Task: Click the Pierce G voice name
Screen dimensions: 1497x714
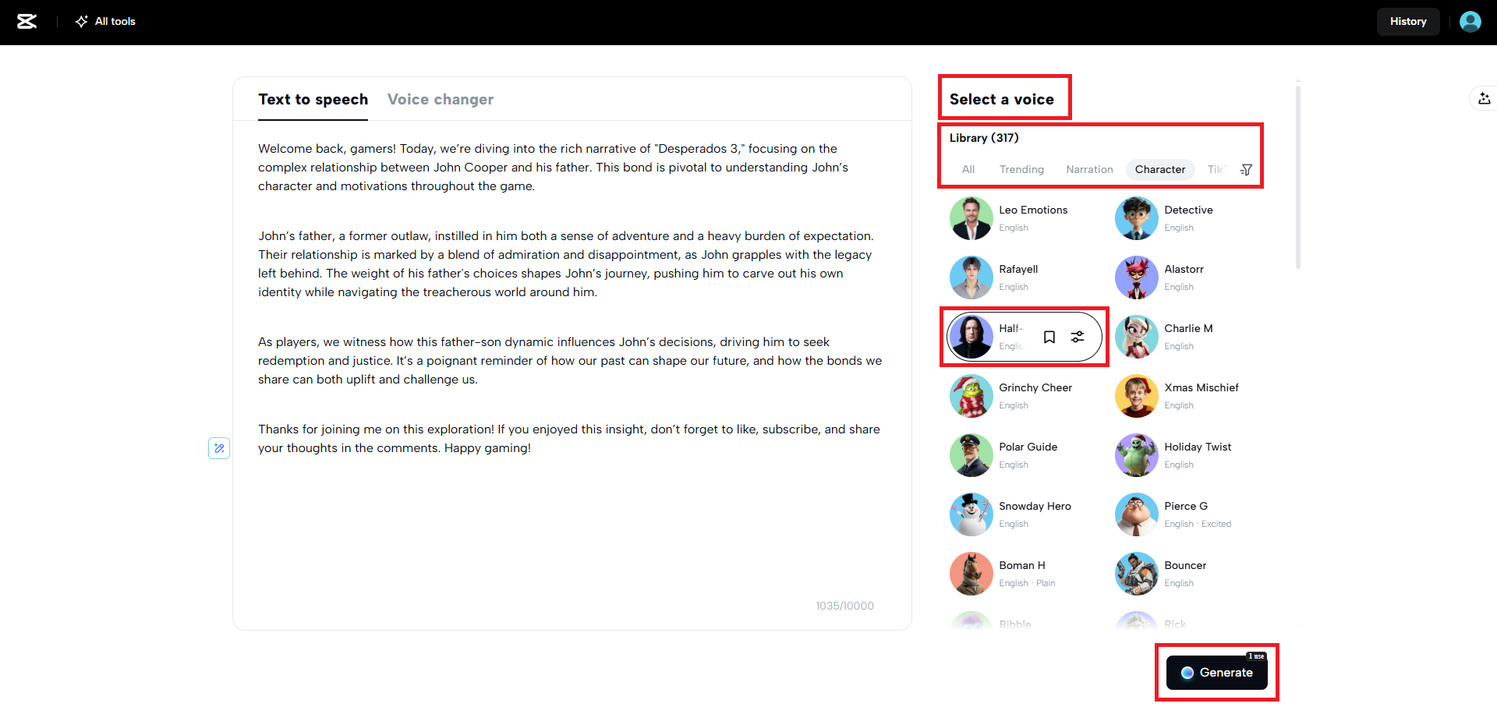Action: (1186, 506)
